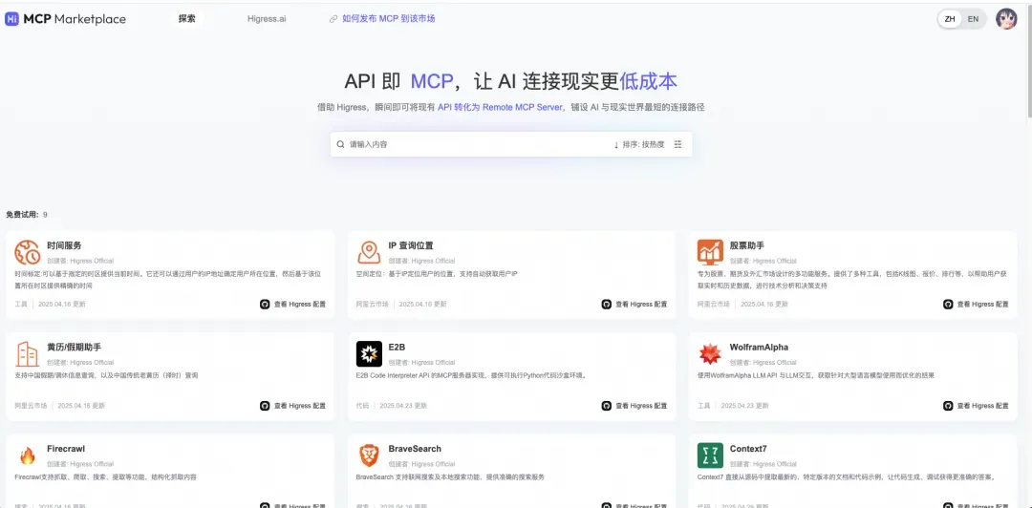
Task: Click GitHub icon on WolframAlpha card
Action: [948, 406]
